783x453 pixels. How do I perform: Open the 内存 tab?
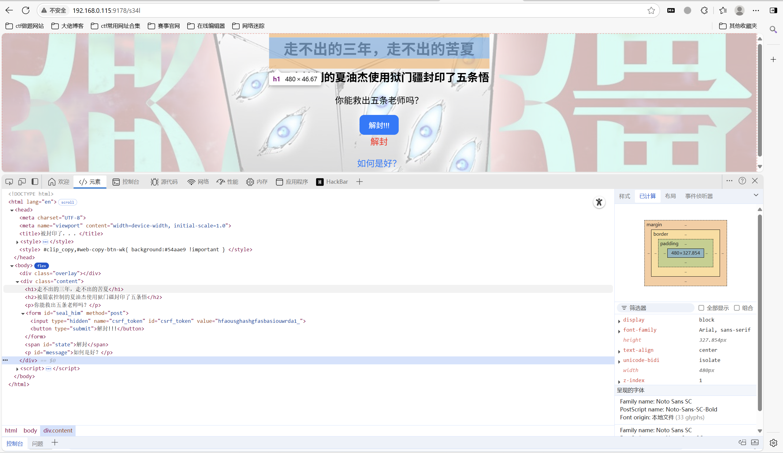(x=257, y=182)
